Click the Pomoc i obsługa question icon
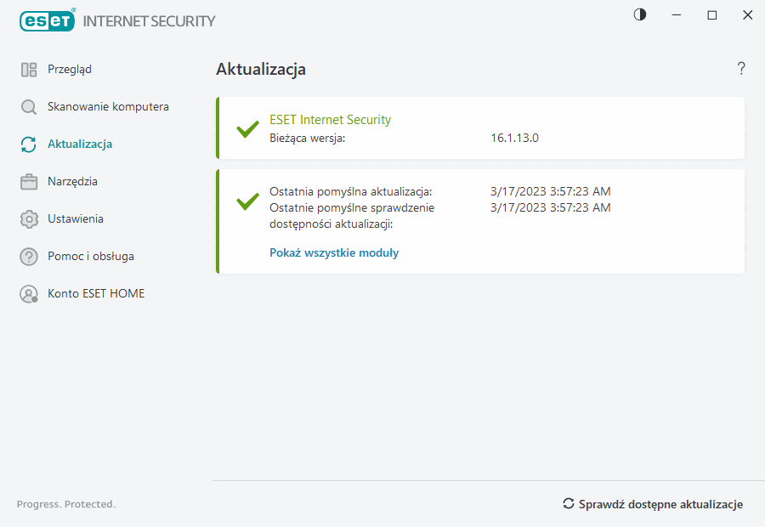Screen dimensions: 765x527 [x=29, y=257]
